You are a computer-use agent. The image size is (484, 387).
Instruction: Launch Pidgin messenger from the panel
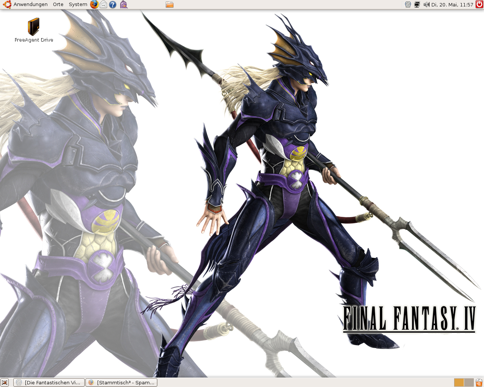[x=124, y=5]
